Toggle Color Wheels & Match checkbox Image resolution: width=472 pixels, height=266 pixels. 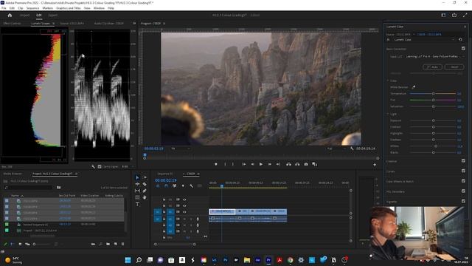(463, 181)
